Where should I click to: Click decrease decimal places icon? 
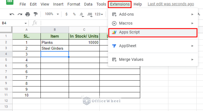click(x=82, y=14)
